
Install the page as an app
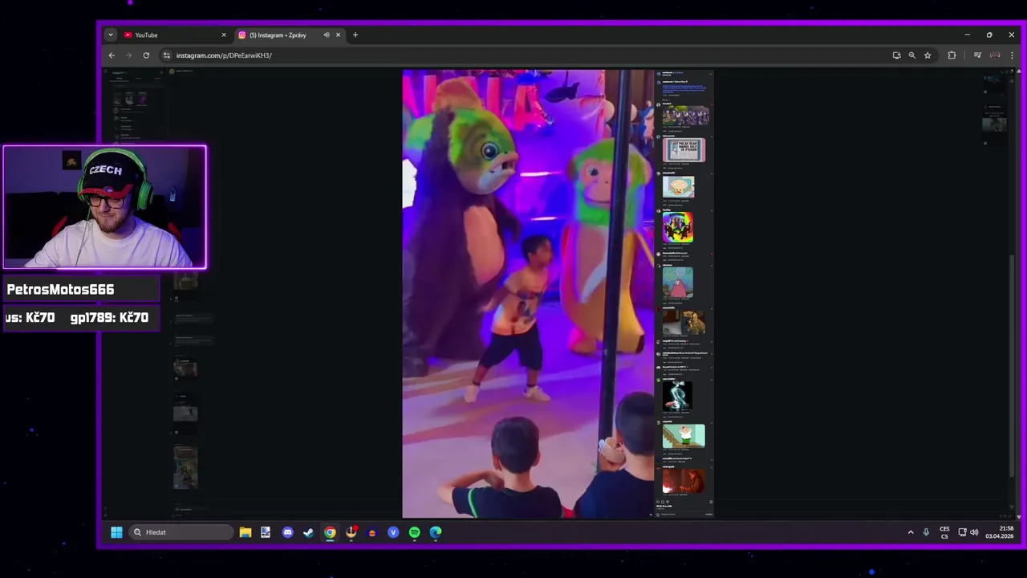[896, 55]
